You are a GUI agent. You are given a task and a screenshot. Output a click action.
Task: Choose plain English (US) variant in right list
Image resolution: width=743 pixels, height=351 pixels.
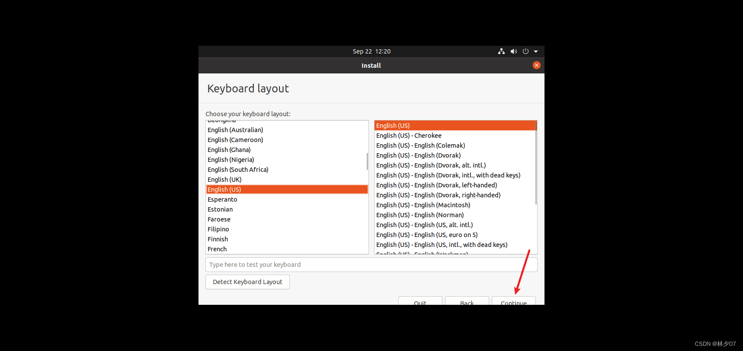point(455,126)
